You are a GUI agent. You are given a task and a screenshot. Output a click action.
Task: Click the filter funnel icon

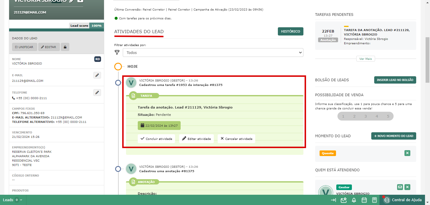click(x=117, y=52)
